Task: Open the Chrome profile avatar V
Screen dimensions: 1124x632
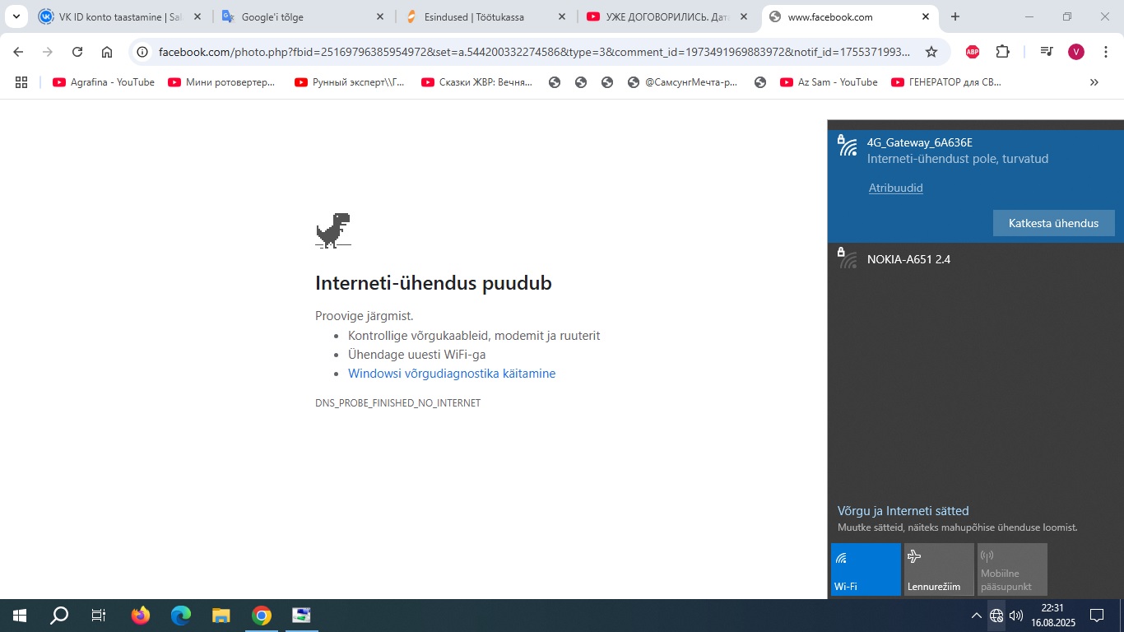Action: pos(1076,52)
